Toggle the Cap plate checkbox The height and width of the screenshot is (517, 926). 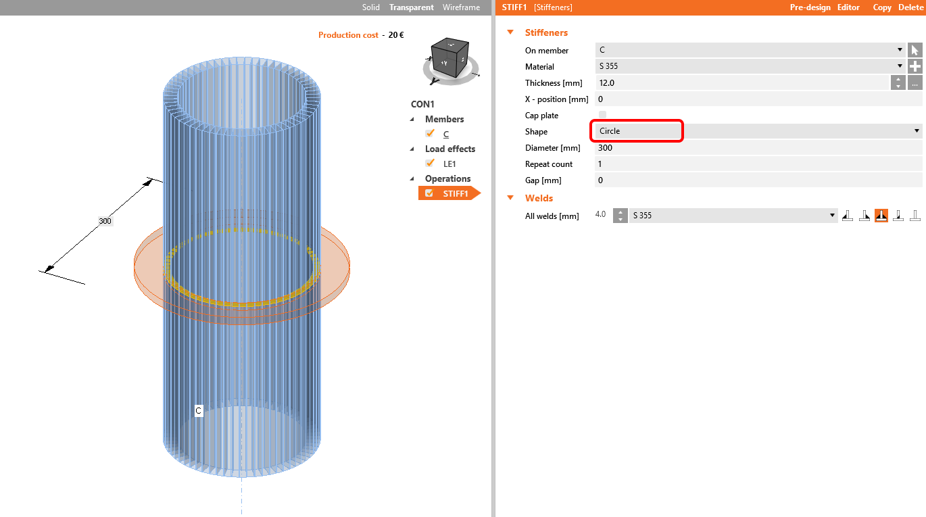pyautogui.click(x=603, y=115)
